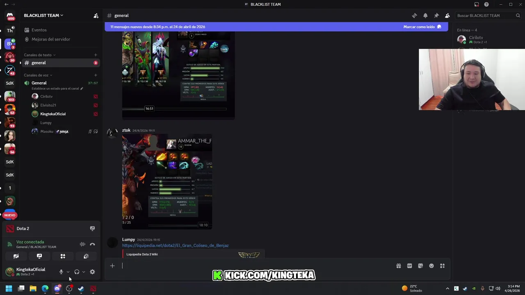
Task: Show hidden system tray icons
Action: click(447, 288)
